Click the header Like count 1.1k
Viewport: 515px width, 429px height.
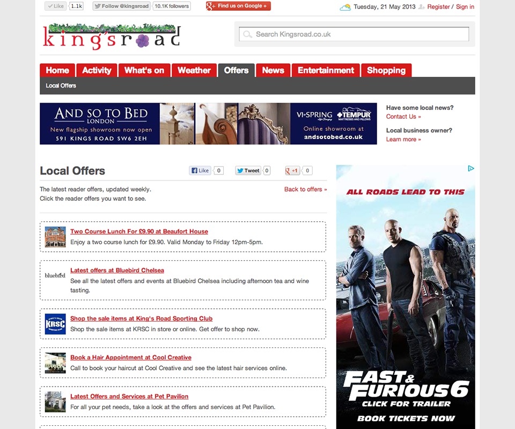(x=77, y=6)
